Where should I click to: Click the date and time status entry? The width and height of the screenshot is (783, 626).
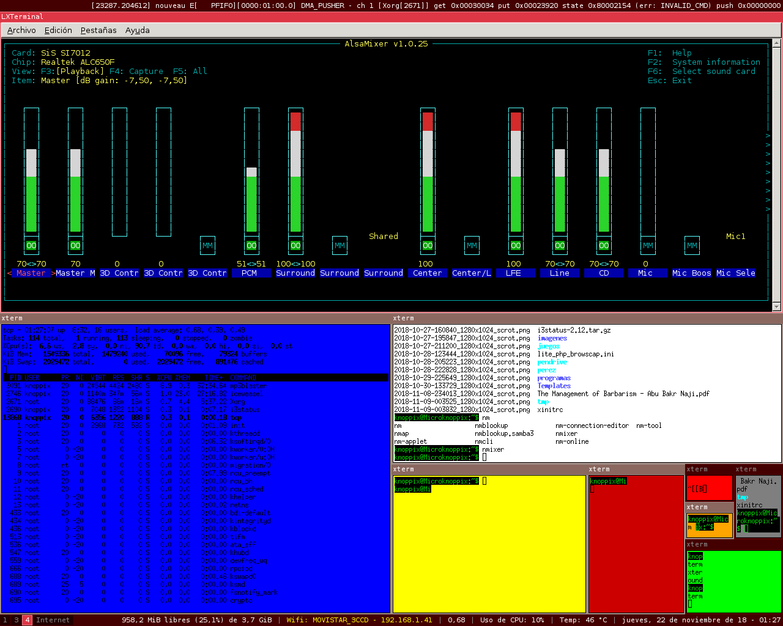pos(701,620)
